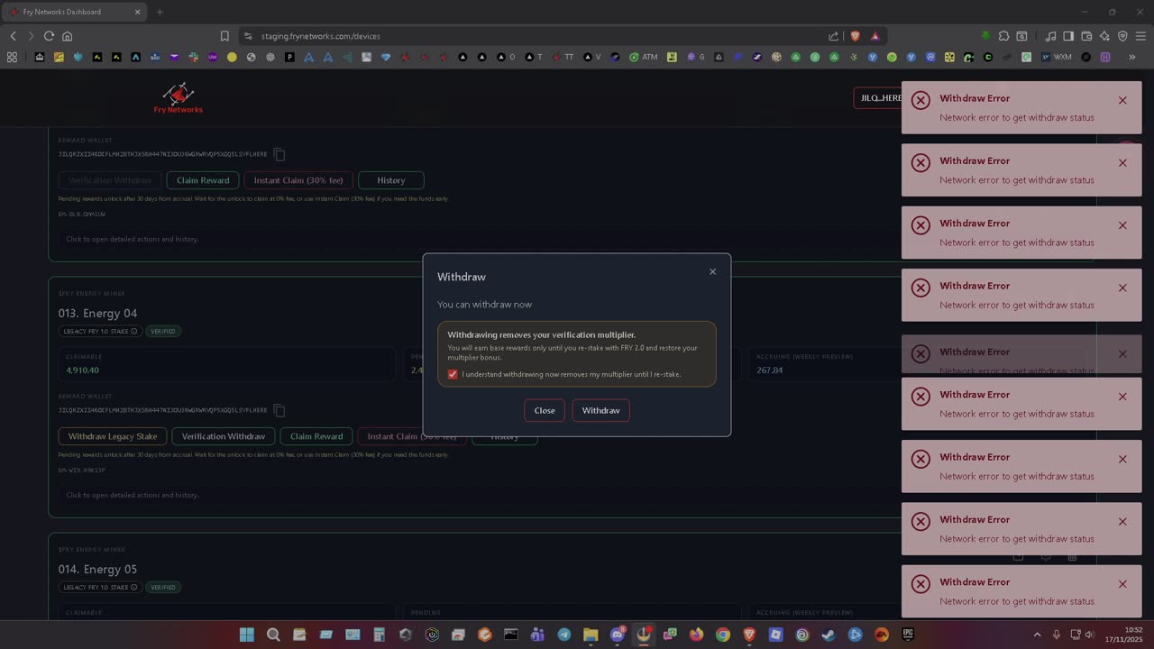Open the browser main menu
Screen dimensions: 1154x649
1140,36
